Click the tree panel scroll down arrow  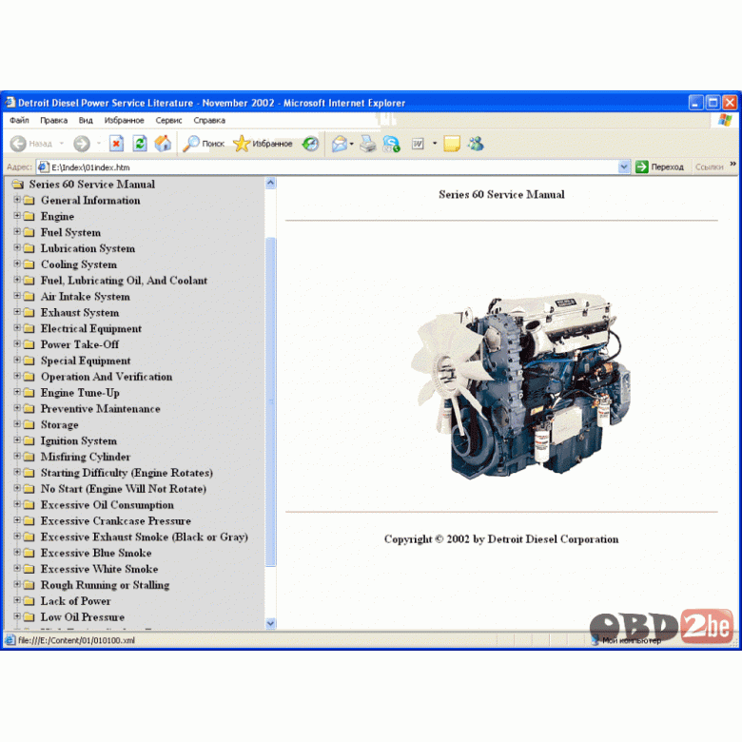pyautogui.click(x=270, y=623)
